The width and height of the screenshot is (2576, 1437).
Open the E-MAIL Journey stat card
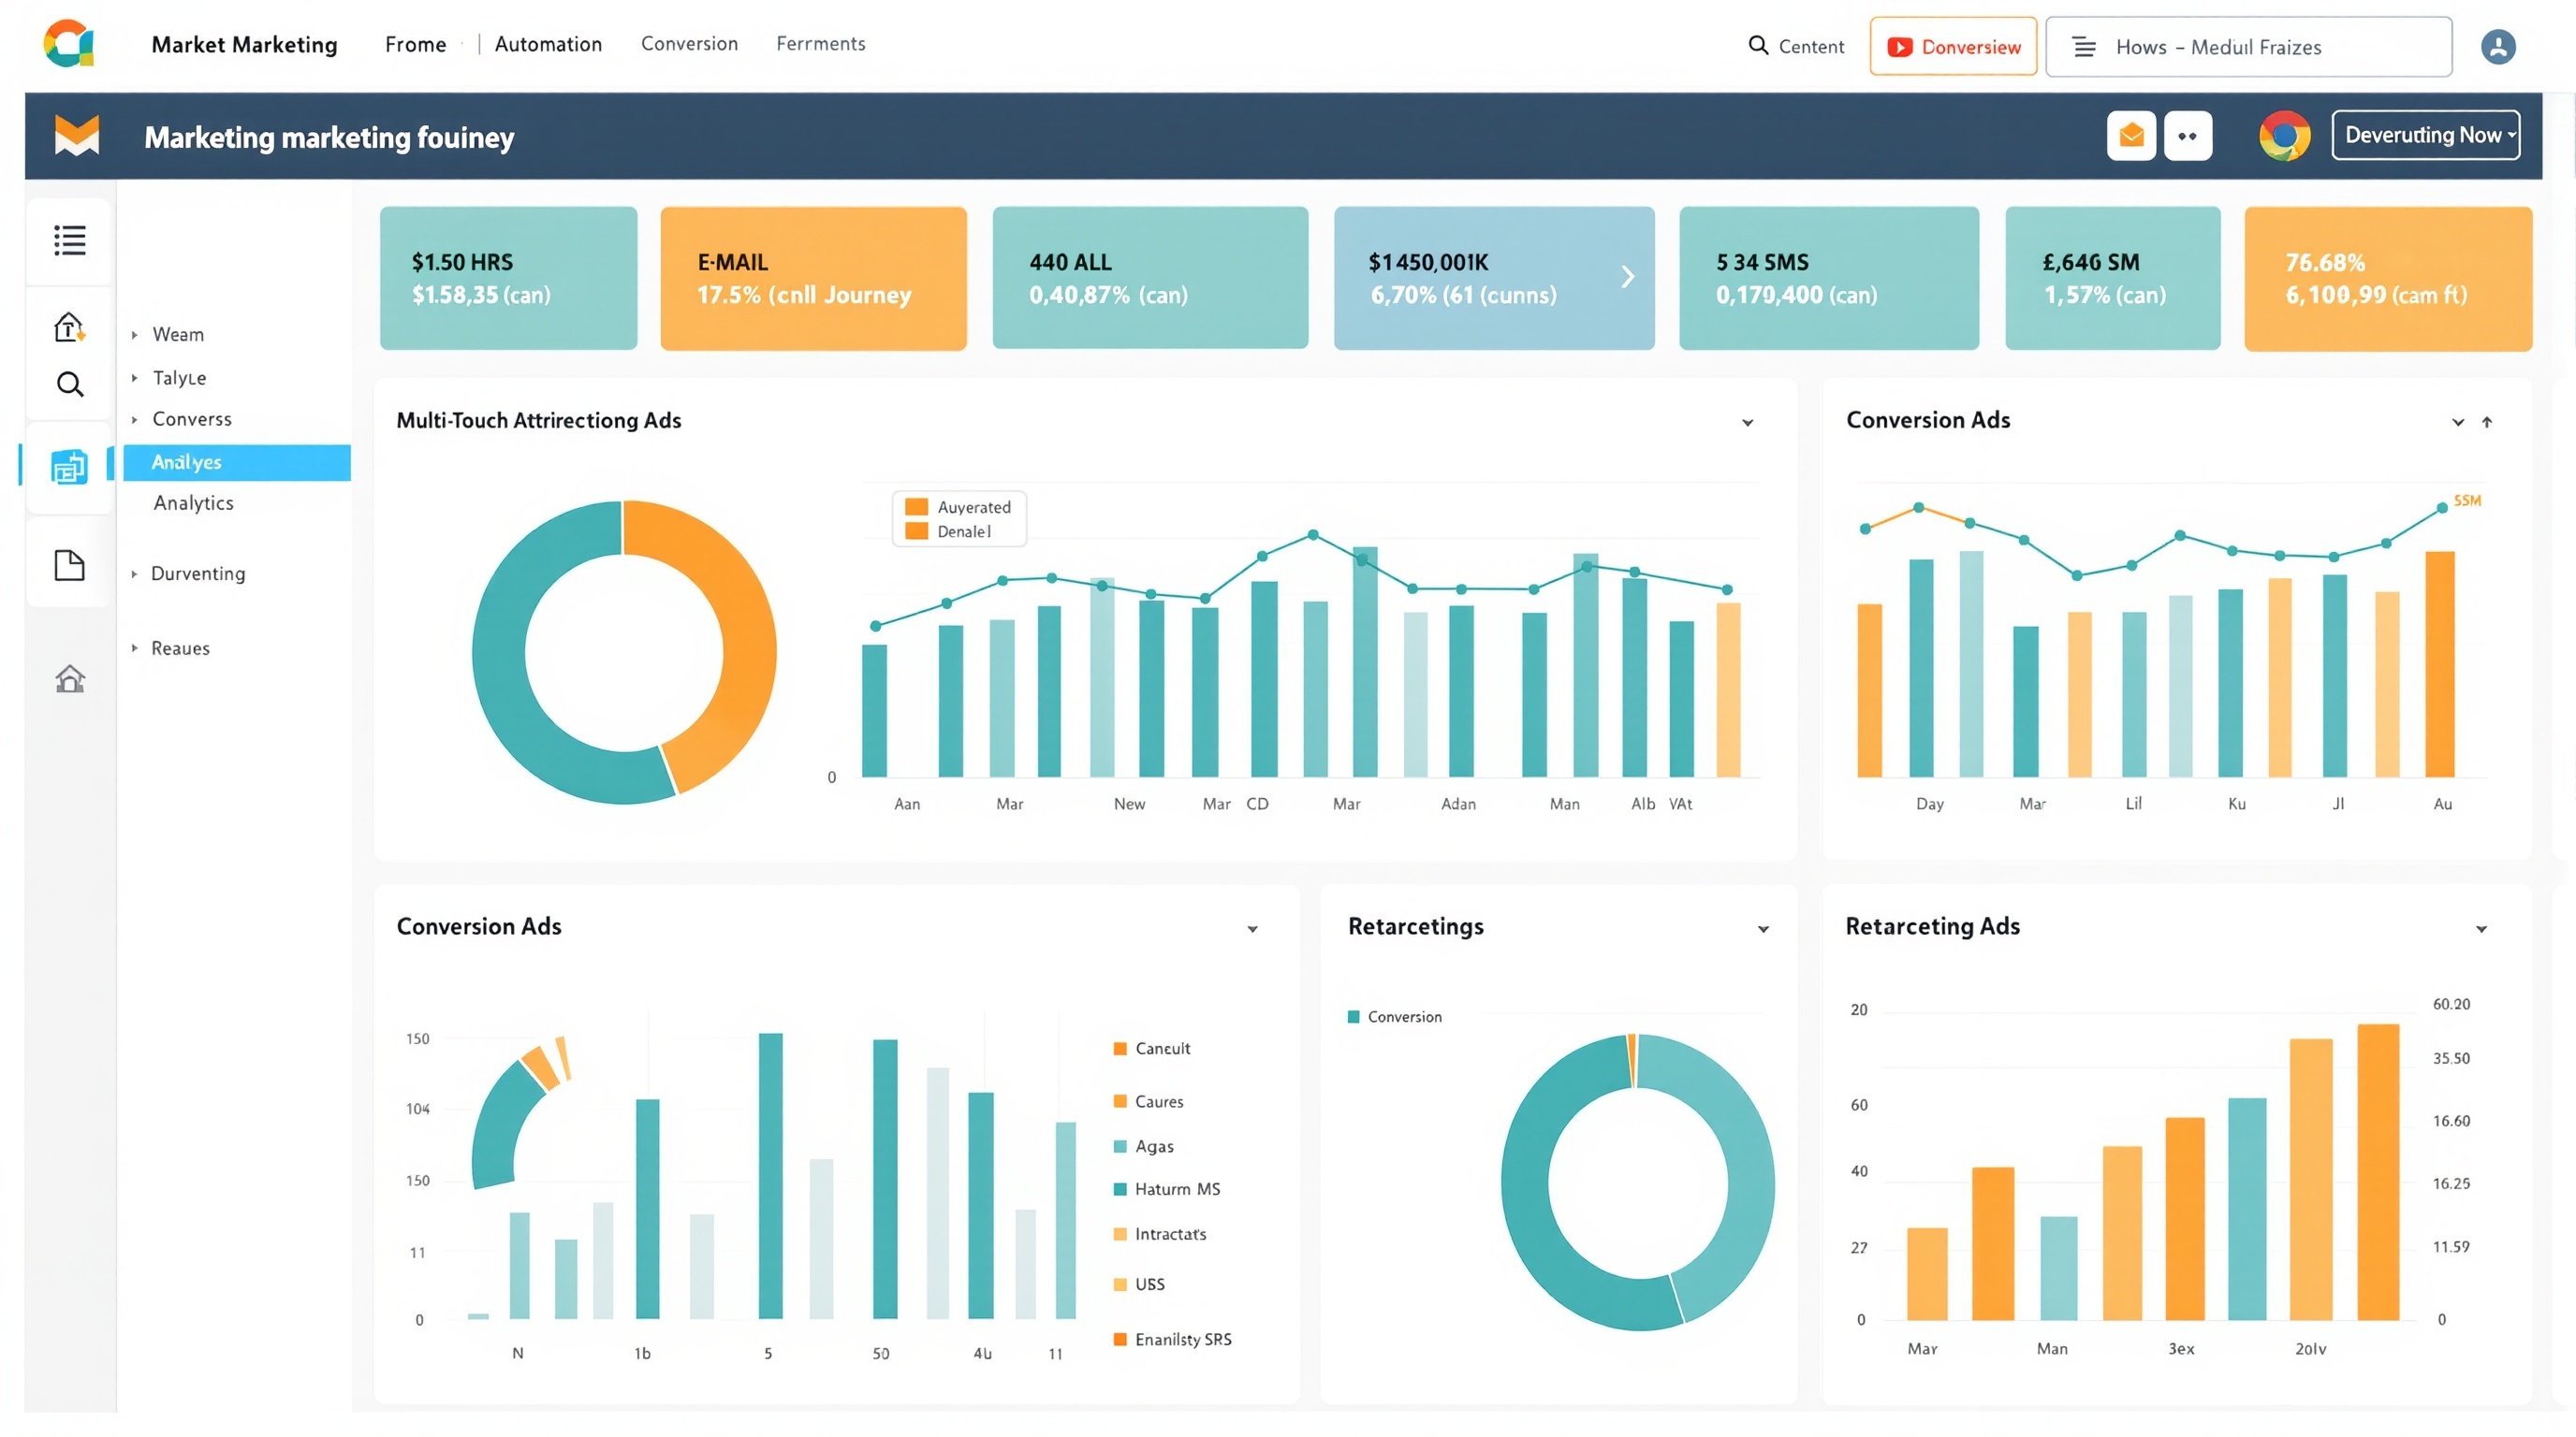pyautogui.click(x=813, y=278)
